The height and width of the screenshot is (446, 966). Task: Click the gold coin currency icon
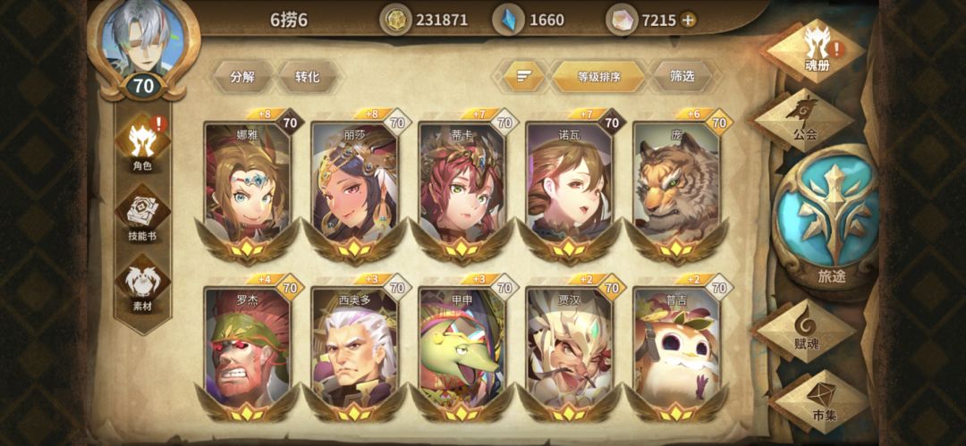(x=395, y=20)
